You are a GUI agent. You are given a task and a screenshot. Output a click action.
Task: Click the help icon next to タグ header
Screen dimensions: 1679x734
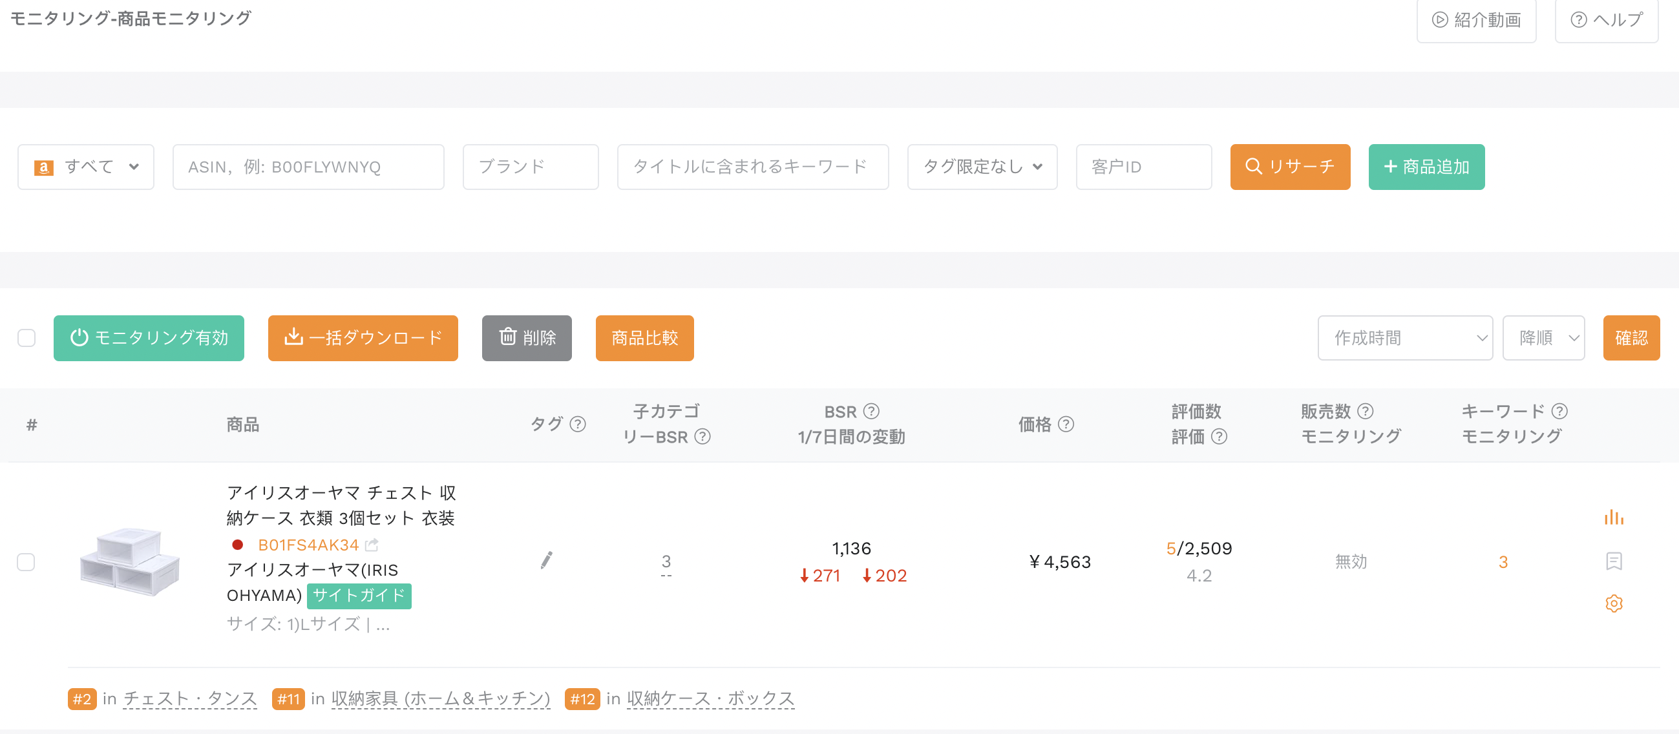[x=578, y=425]
